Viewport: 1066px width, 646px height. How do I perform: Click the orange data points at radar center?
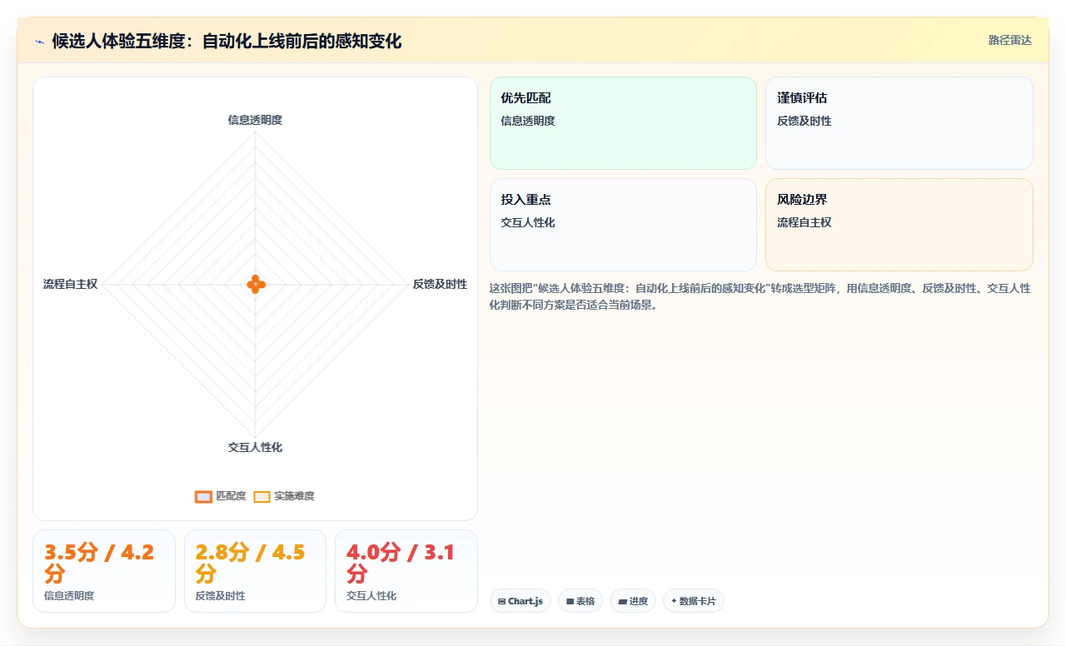pyautogui.click(x=256, y=284)
